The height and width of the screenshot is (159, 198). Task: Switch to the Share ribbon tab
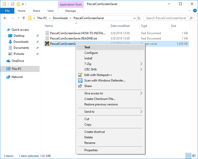[x=36, y=11]
